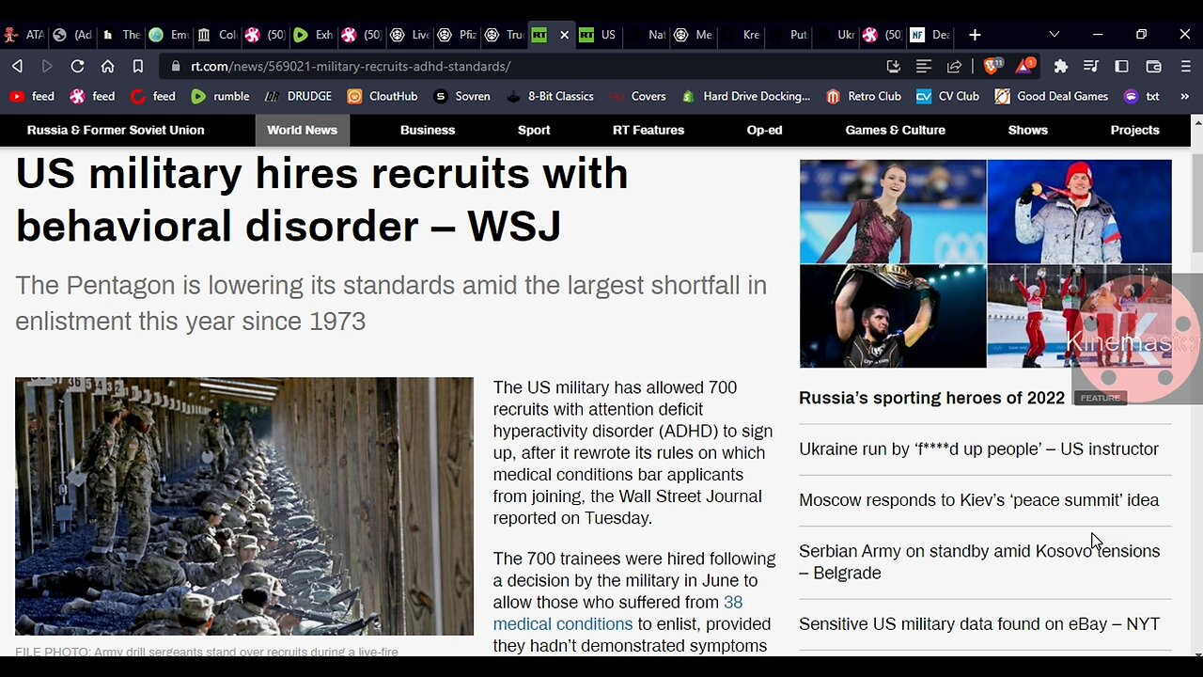Open 'Ukraine run by f****d up people' story
The height and width of the screenshot is (677, 1203).
pos(978,449)
